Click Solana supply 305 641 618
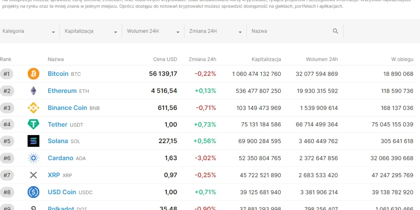The image size is (420, 210). (397, 141)
